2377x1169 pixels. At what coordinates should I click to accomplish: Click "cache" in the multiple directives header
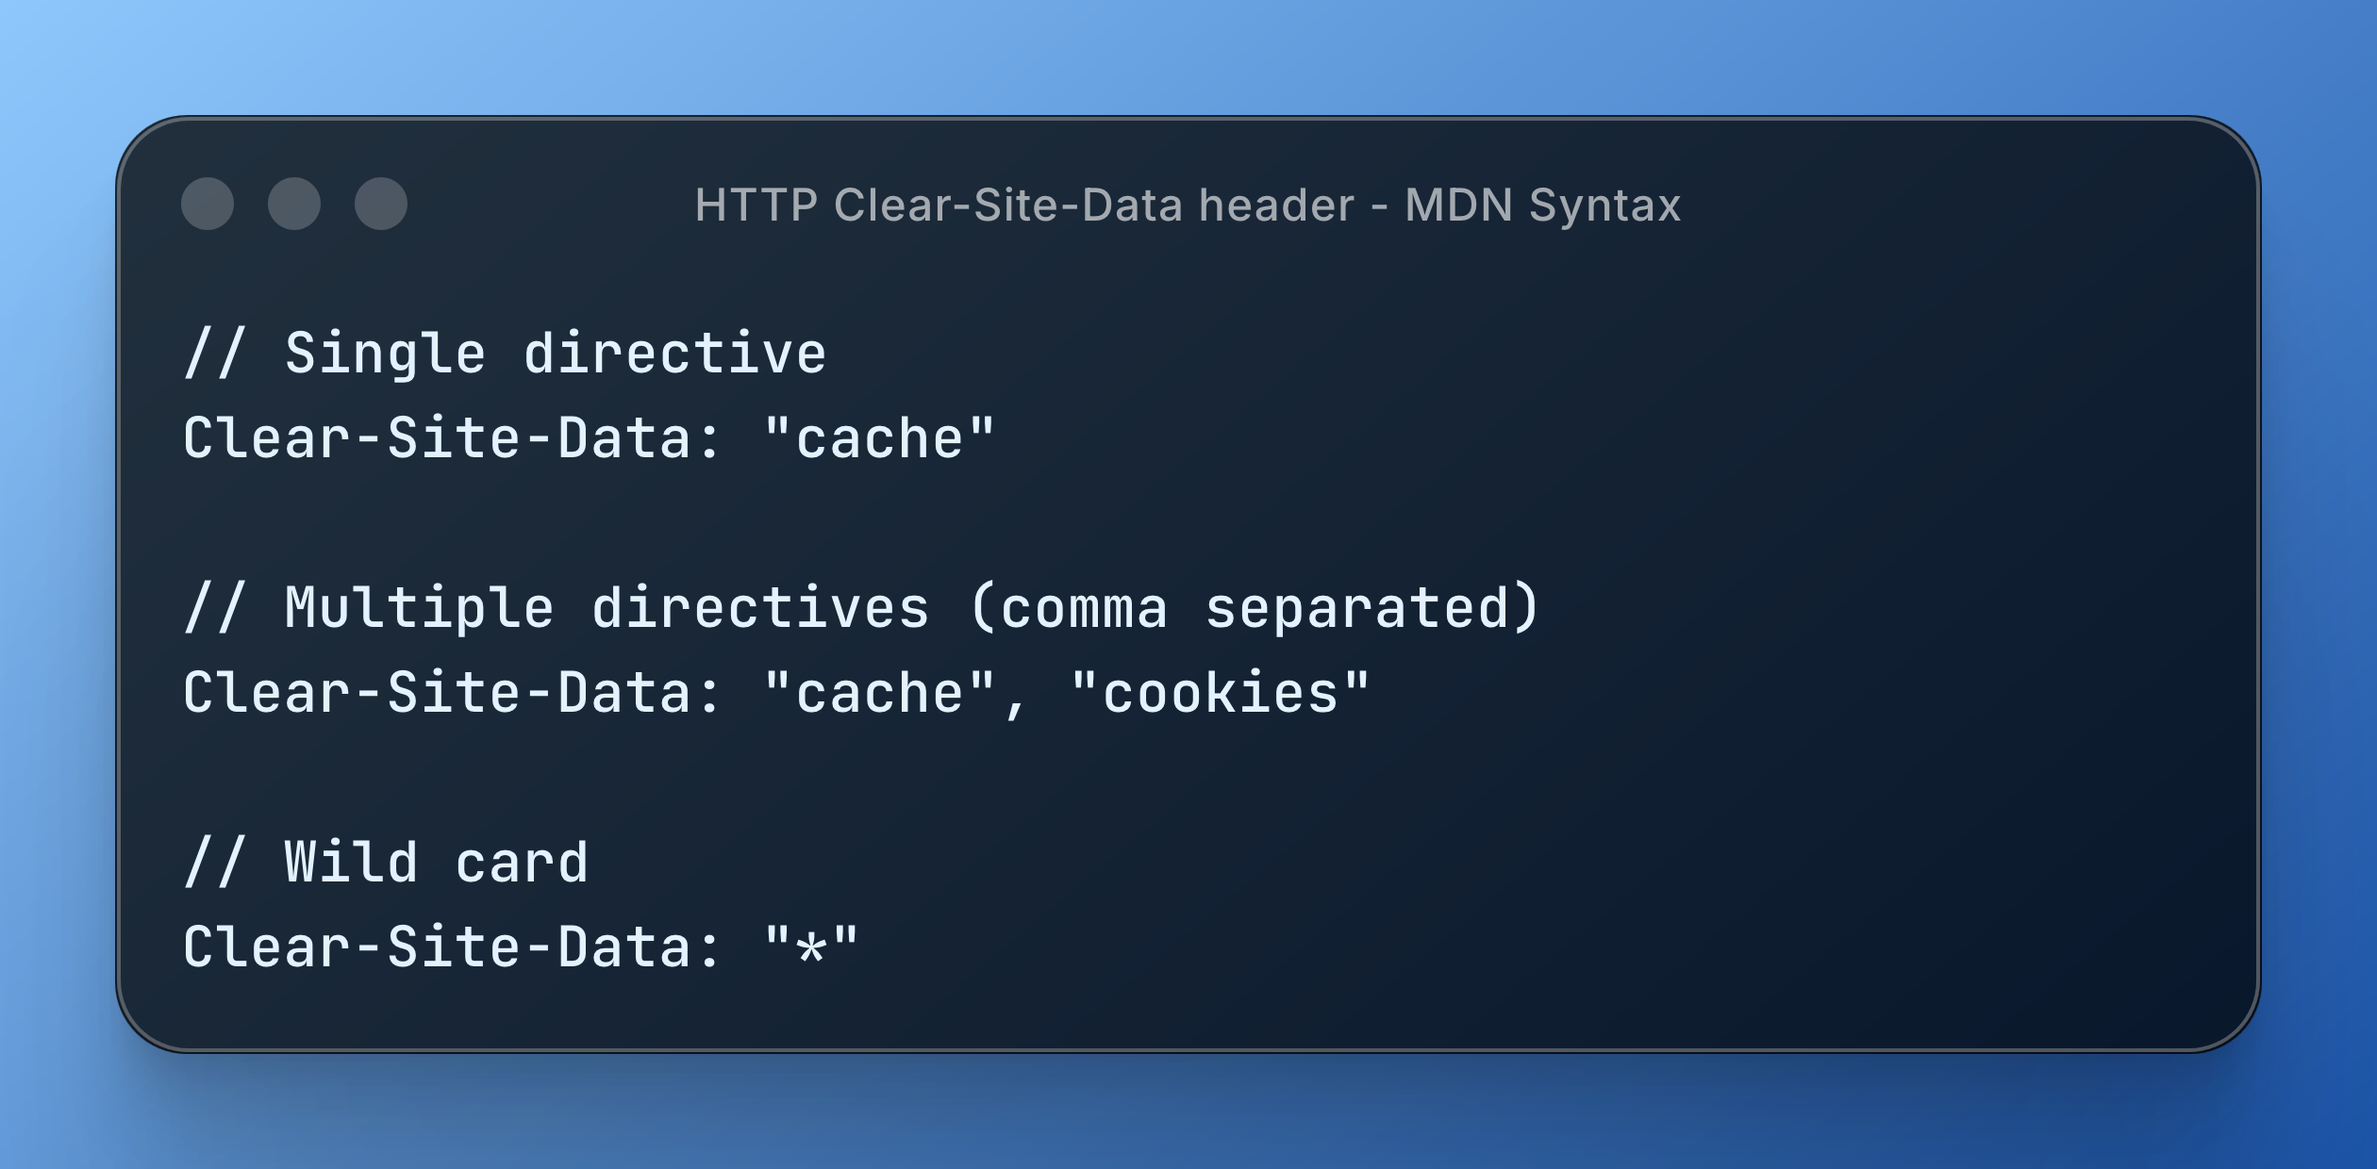tap(879, 693)
